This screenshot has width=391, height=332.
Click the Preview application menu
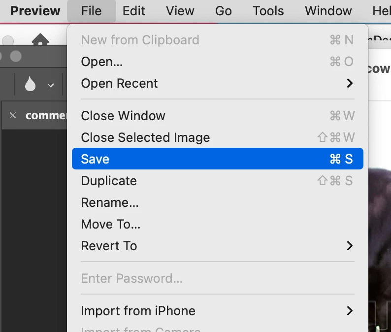35,11
